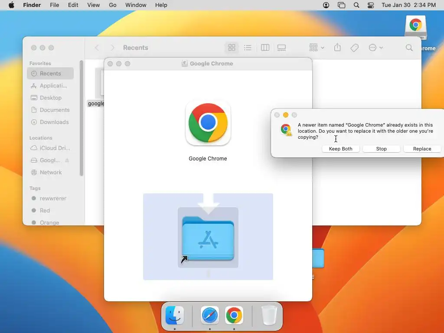Minimize the copy conflict dialog
Image resolution: width=444 pixels, height=333 pixels.
tap(286, 114)
